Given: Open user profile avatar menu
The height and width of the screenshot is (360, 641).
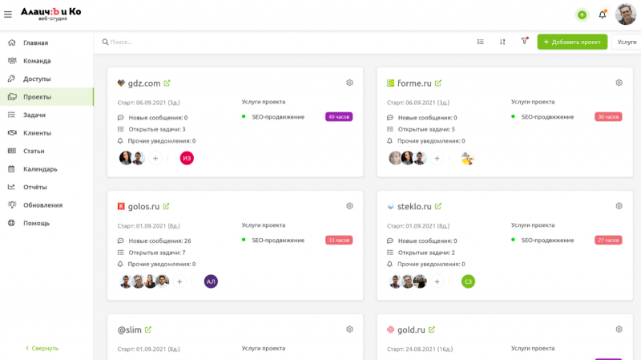Looking at the screenshot, I should [x=626, y=14].
